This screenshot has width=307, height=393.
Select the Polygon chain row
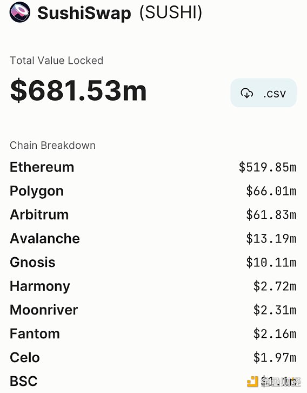click(153, 191)
